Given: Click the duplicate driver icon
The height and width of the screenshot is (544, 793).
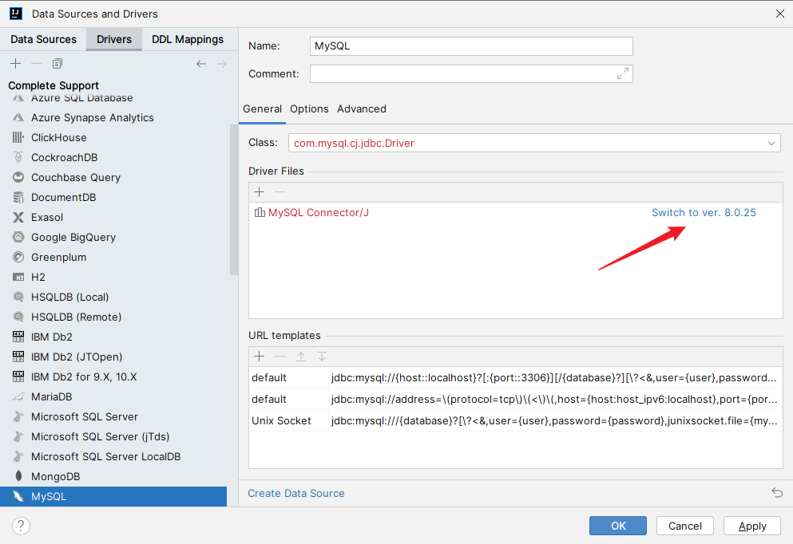Looking at the screenshot, I should point(57,64).
